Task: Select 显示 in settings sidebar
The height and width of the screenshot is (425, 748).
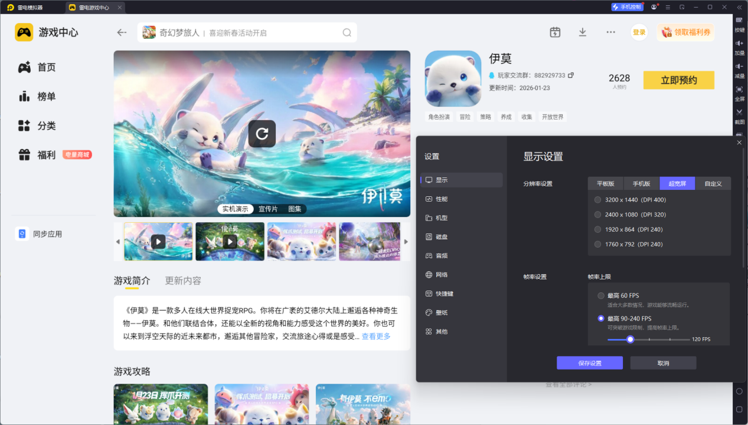Action: 461,180
